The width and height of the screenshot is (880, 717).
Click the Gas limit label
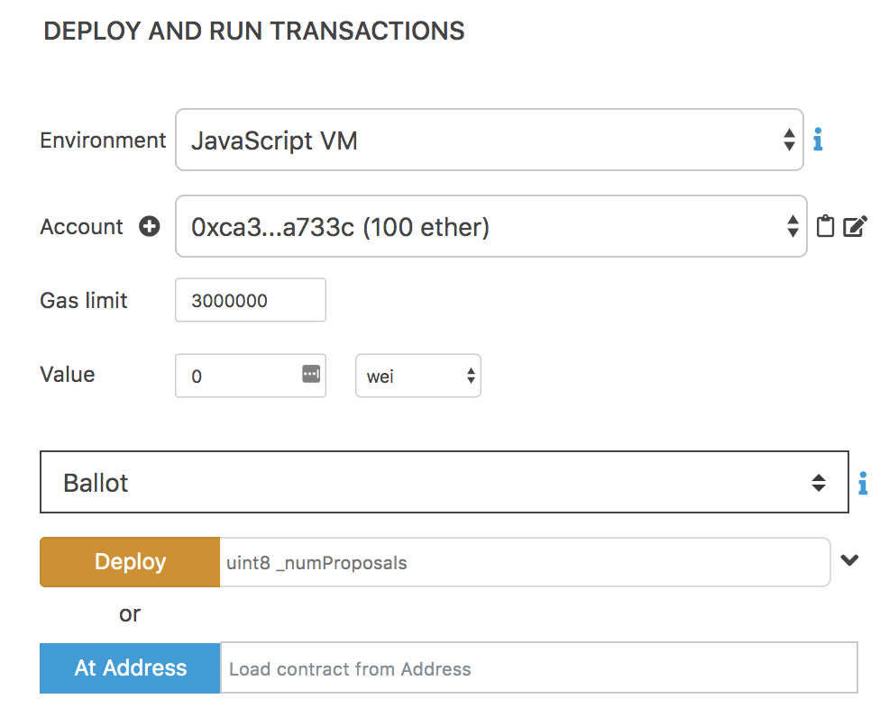tap(84, 301)
